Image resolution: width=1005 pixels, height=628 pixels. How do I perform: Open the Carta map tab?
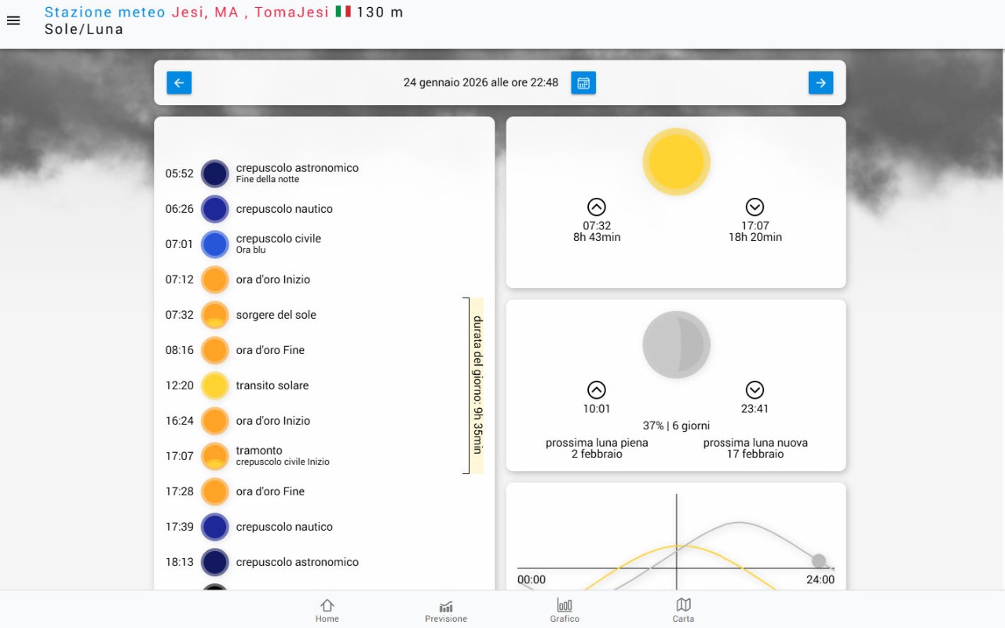click(683, 610)
